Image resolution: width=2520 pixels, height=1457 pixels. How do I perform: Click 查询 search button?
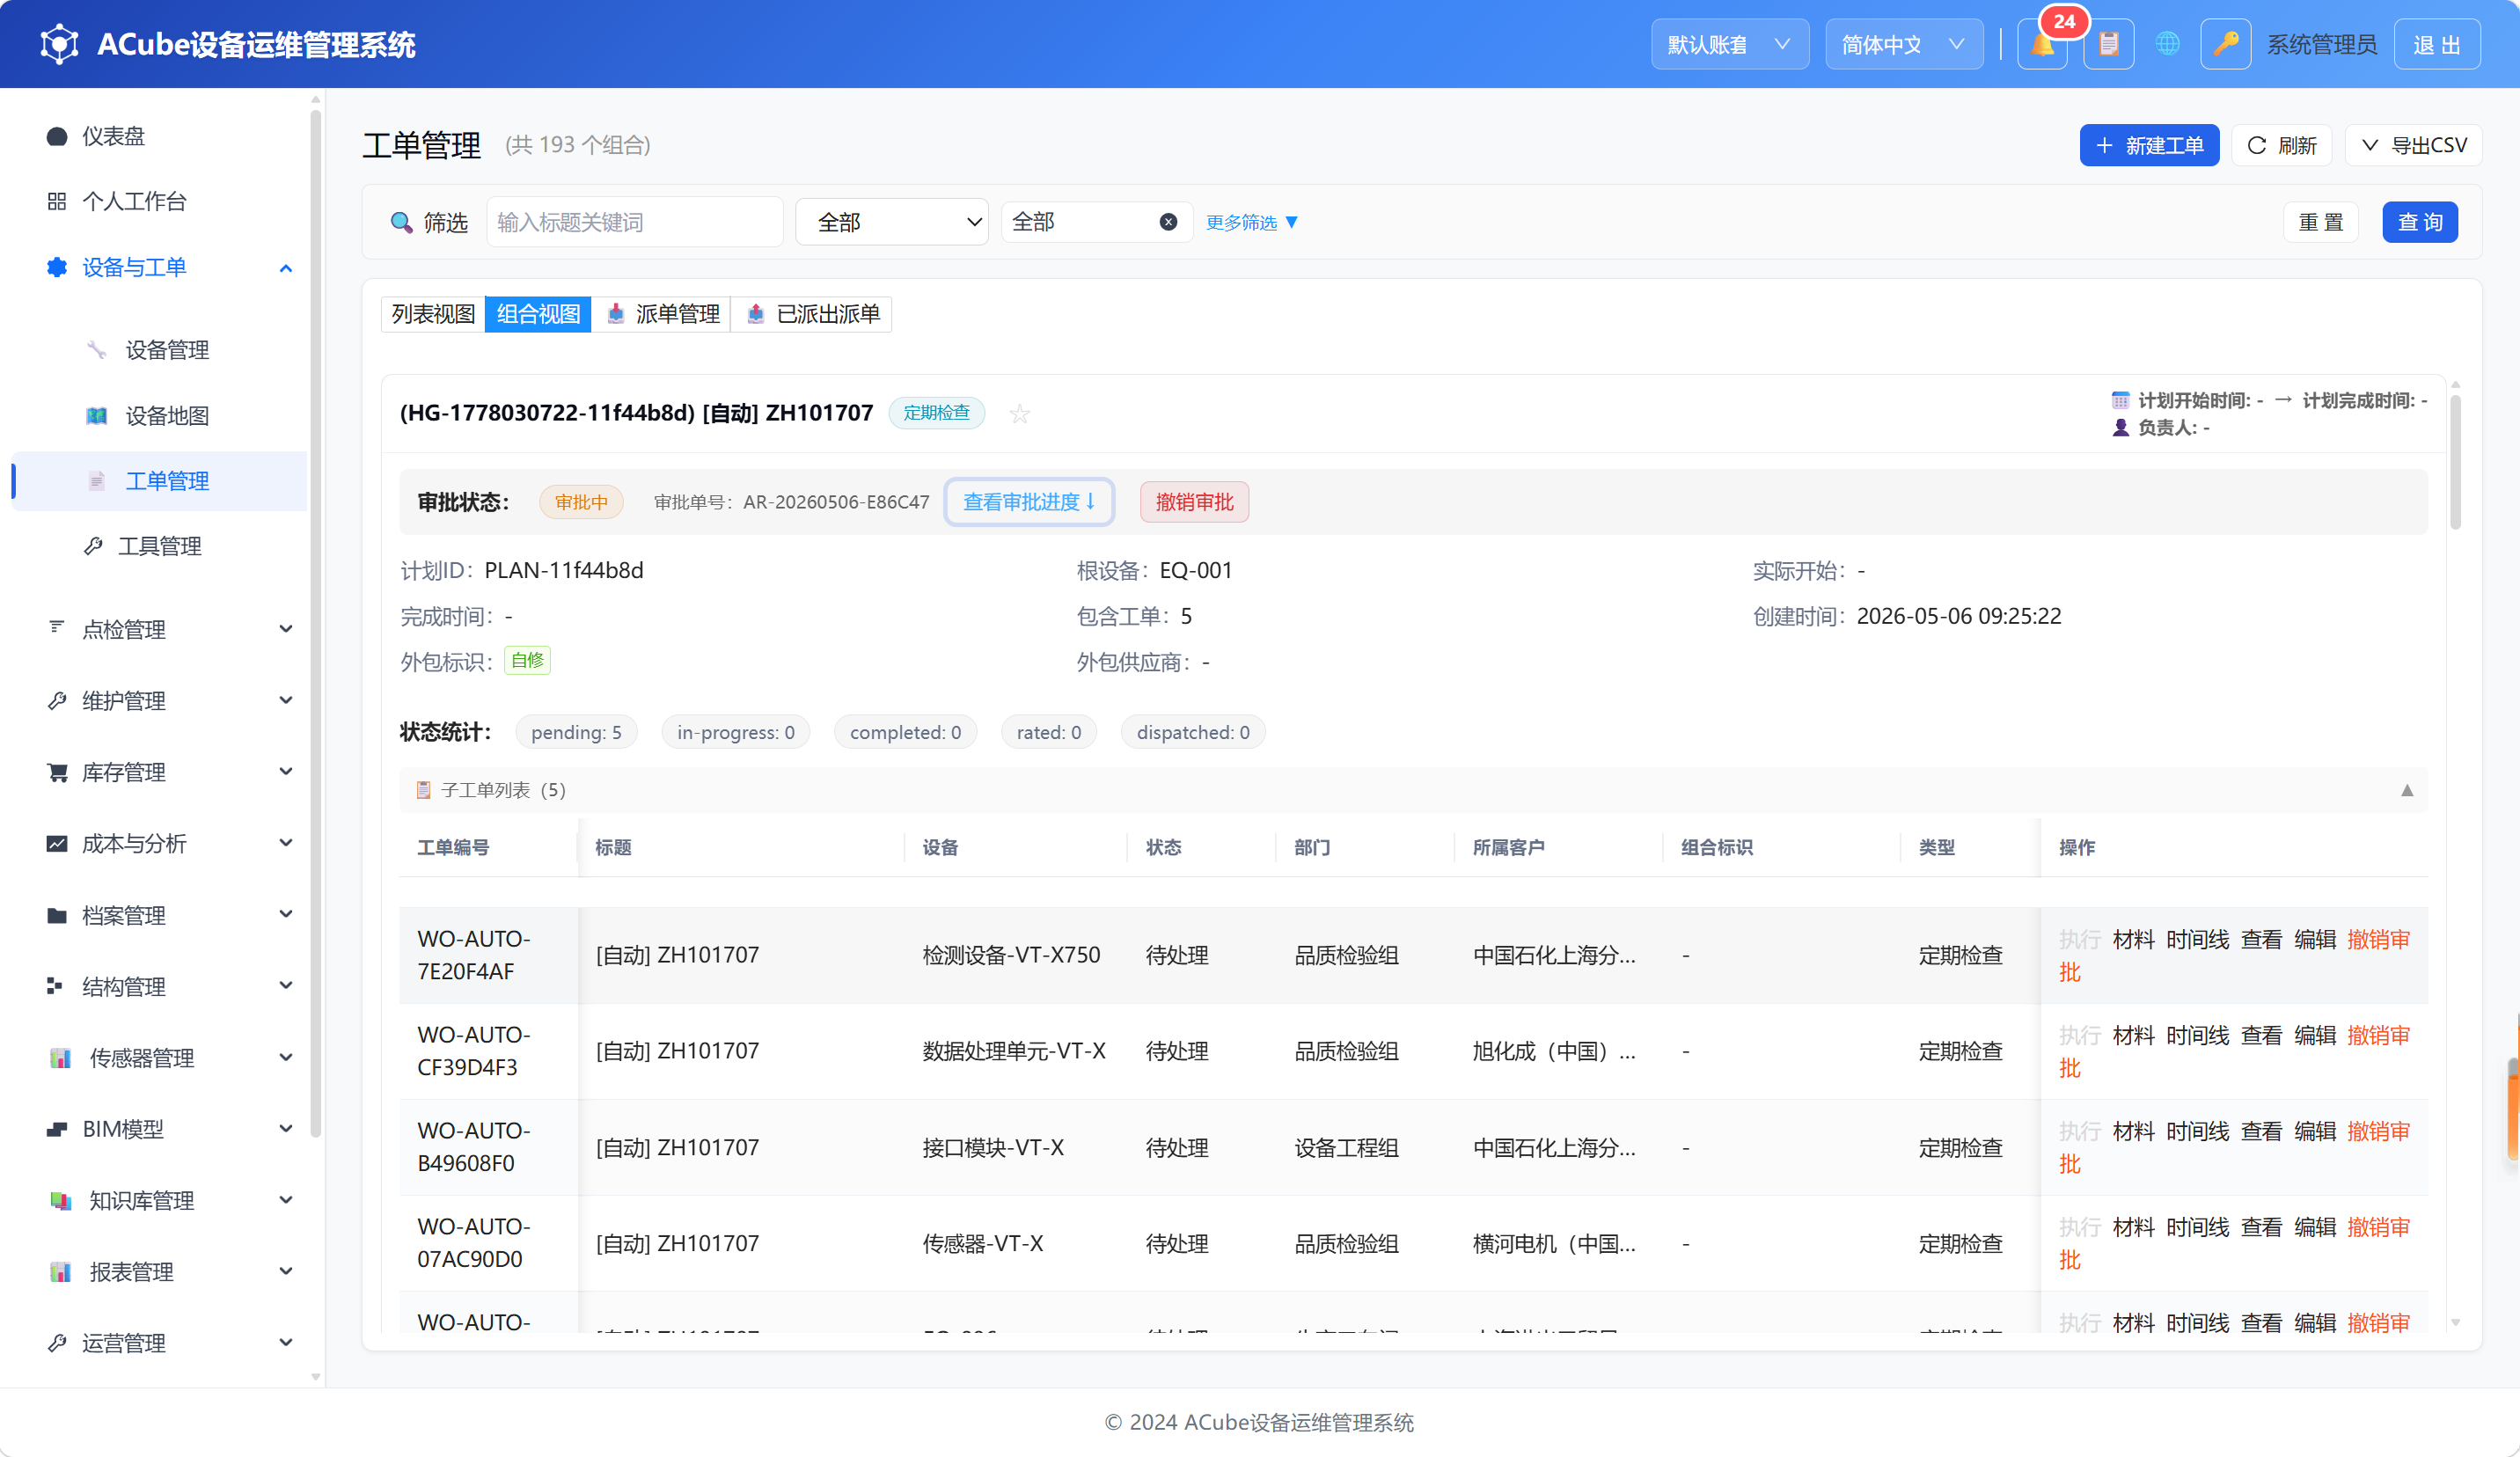click(2419, 222)
